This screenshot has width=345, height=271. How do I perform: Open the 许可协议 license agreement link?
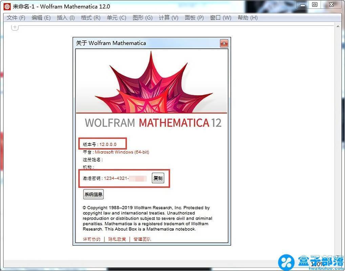90,239
